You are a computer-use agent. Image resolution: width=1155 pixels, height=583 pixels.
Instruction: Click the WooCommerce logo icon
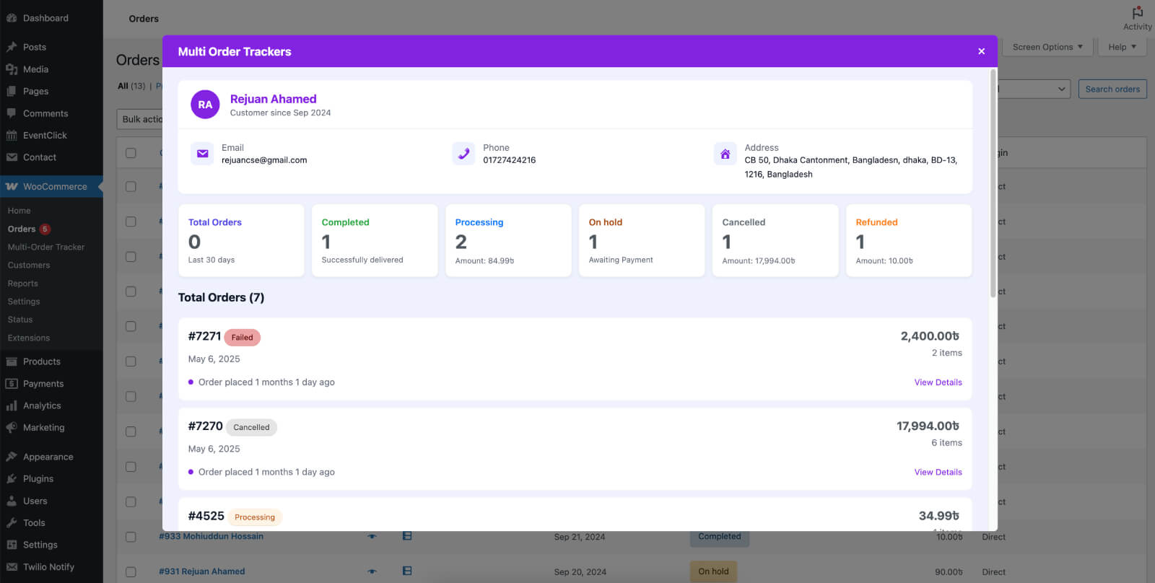point(12,187)
